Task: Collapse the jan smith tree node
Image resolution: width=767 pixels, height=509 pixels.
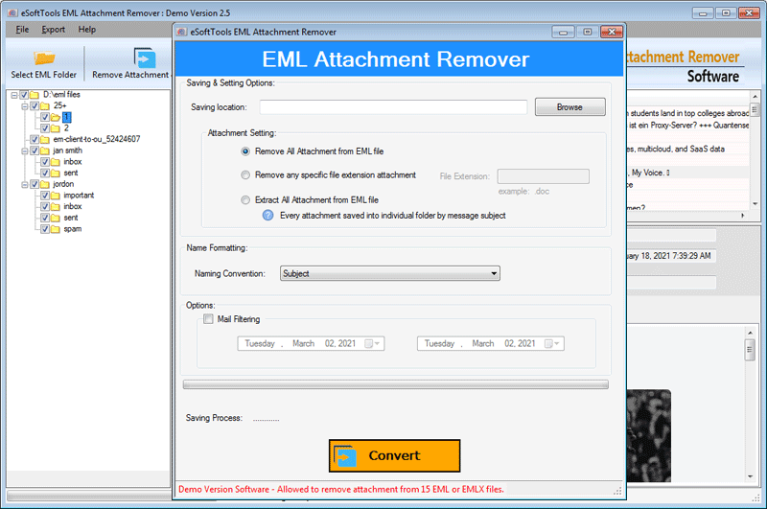Action: pos(25,151)
